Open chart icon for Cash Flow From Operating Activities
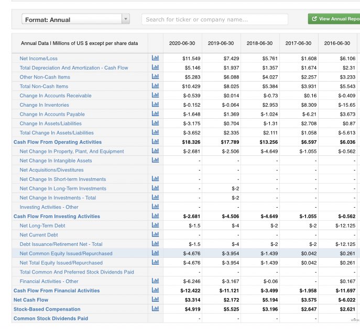Viewport: 360px width, 329px height. pos(155,142)
